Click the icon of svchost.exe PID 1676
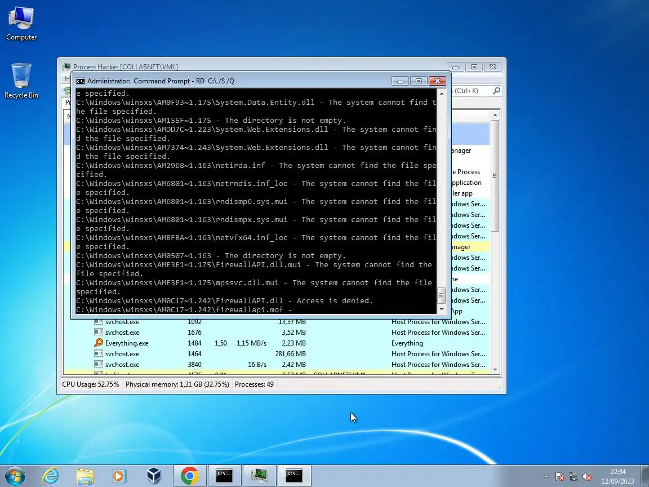Screen dimensions: 649x487 pyautogui.click(x=99, y=332)
